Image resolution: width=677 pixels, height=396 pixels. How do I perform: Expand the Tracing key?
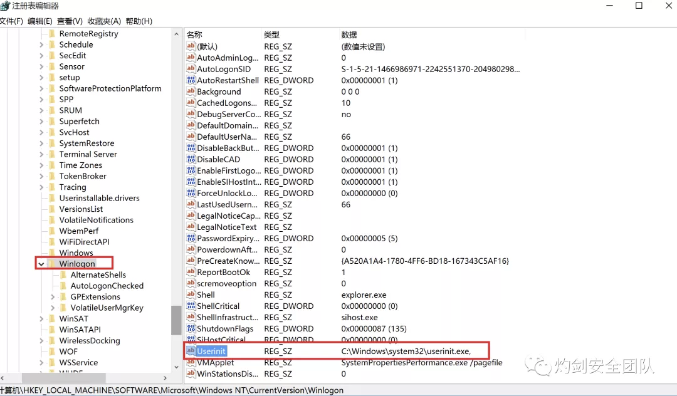point(41,187)
